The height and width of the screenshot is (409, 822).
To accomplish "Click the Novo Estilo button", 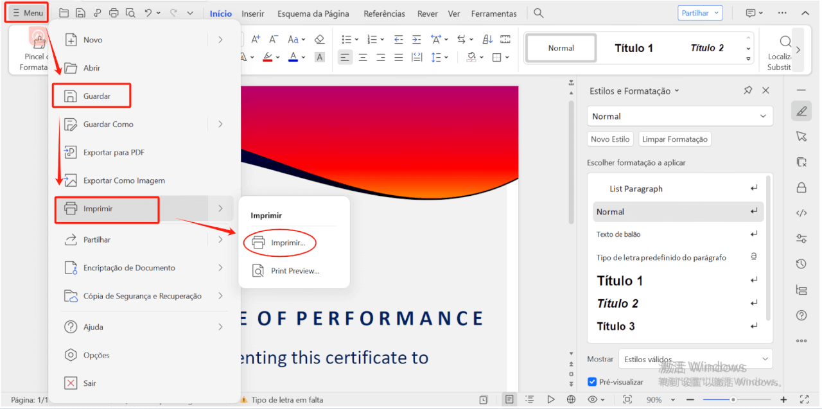I will coord(610,139).
